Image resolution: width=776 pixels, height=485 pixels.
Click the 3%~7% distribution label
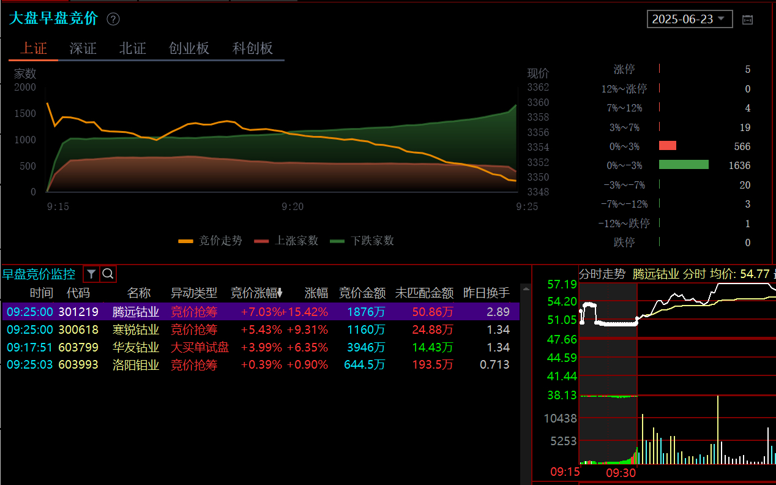pos(624,127)
